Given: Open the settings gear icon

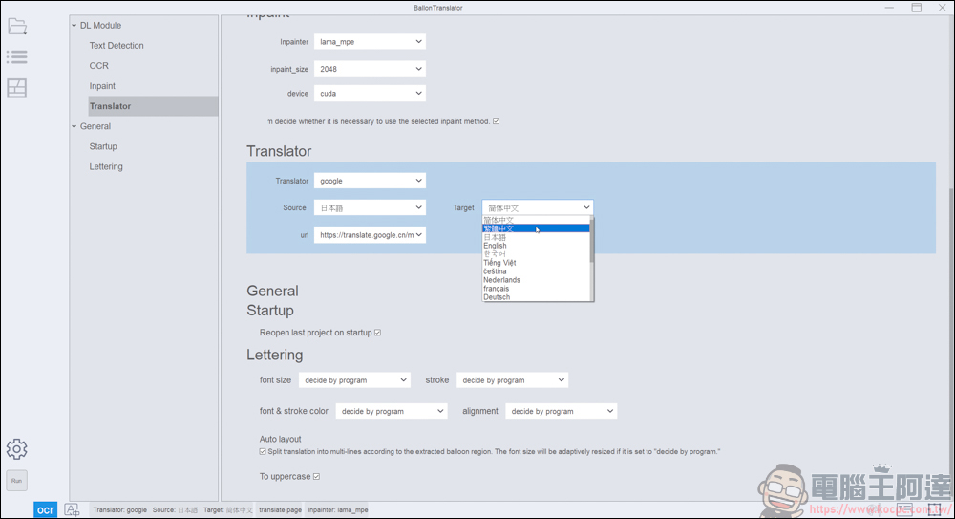Looking at the screenshot, I should [16, 449].
